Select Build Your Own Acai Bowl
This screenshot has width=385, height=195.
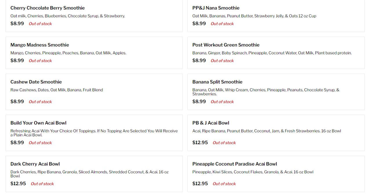(x=39, y=123)
